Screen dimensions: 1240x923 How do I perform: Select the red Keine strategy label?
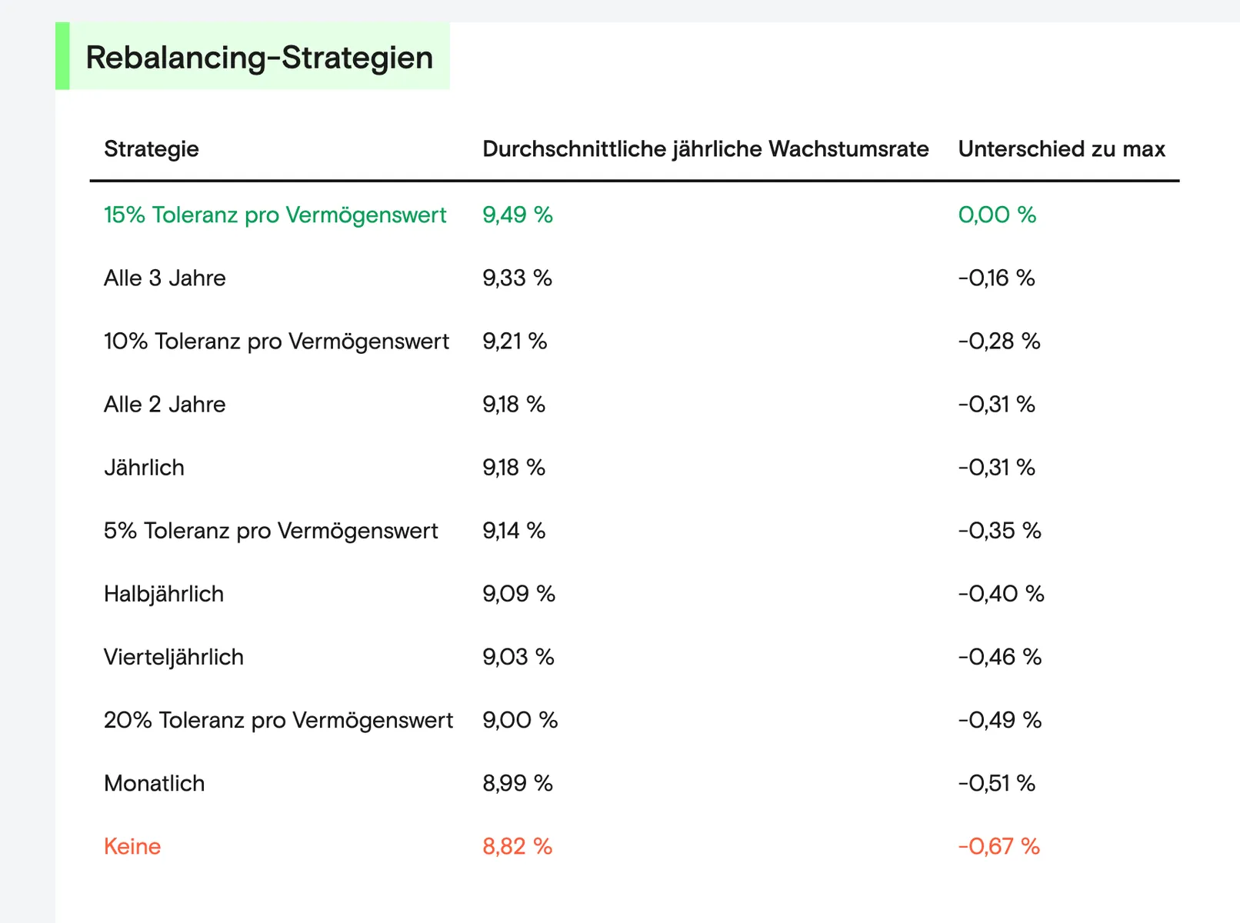point(132,846)
